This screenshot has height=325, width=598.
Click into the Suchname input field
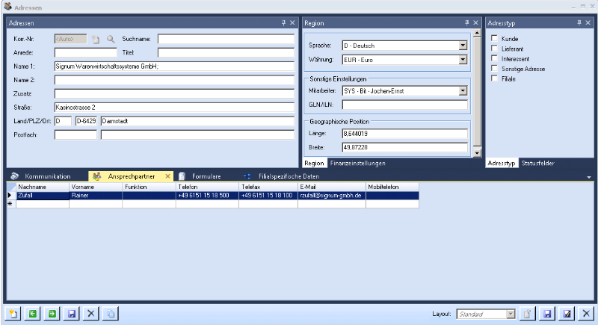coord(227,39)
